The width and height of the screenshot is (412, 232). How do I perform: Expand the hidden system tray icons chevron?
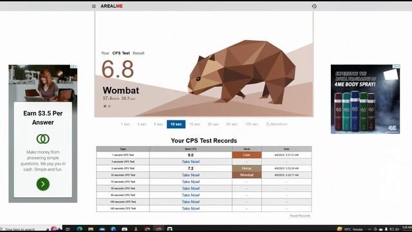[370, 229]
